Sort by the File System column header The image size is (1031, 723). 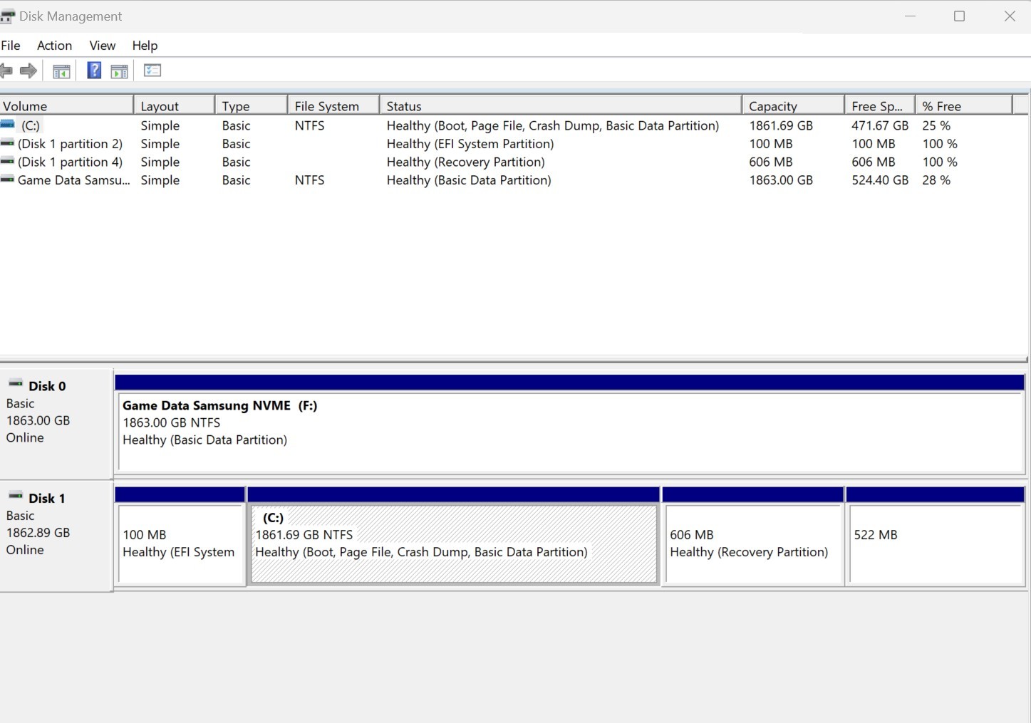point(334,106)
